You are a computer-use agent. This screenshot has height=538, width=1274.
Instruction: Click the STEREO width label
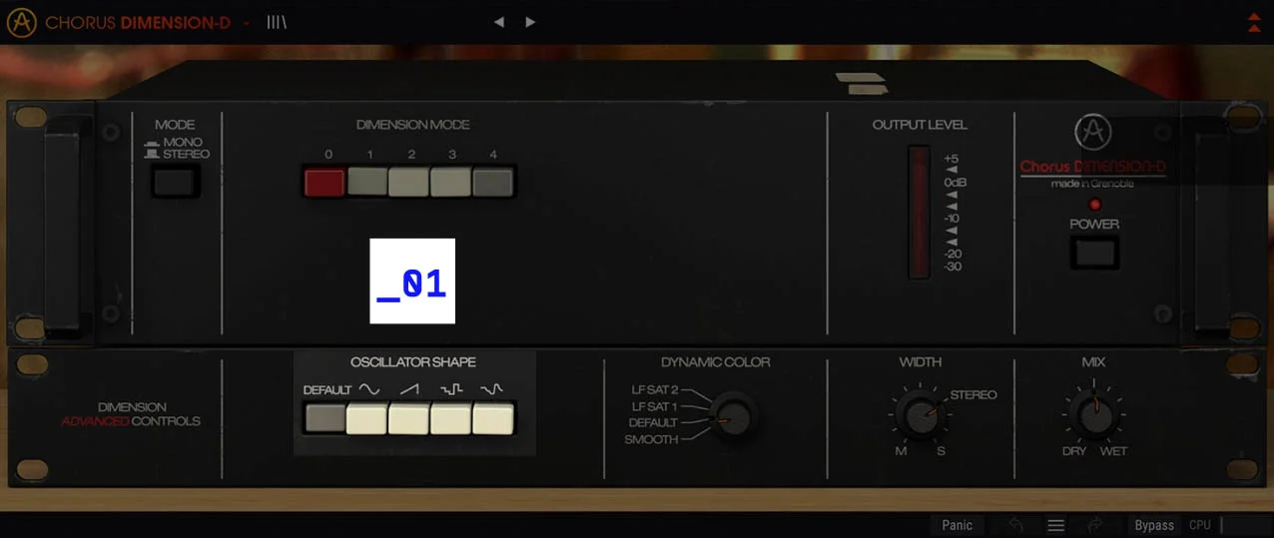tap(973, 395)
